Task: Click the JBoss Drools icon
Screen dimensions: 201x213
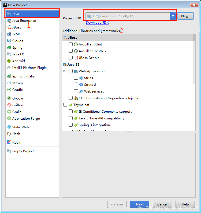Action: click(76, 58)
